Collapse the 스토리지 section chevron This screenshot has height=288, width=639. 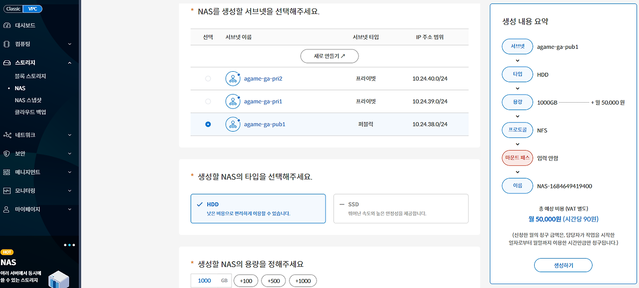[69, 63]
